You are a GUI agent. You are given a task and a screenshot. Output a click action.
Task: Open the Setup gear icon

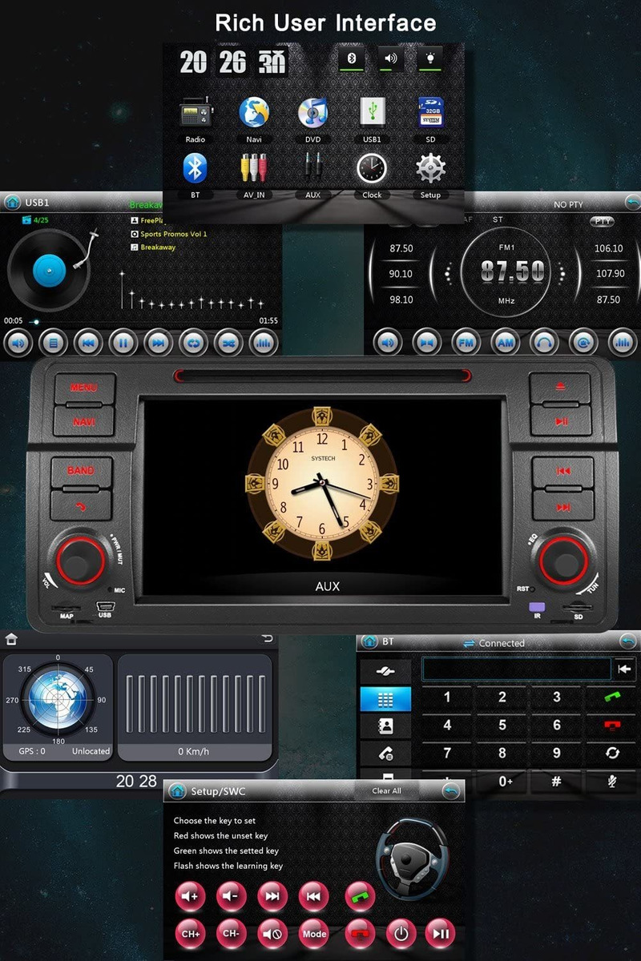coord(430,169)
